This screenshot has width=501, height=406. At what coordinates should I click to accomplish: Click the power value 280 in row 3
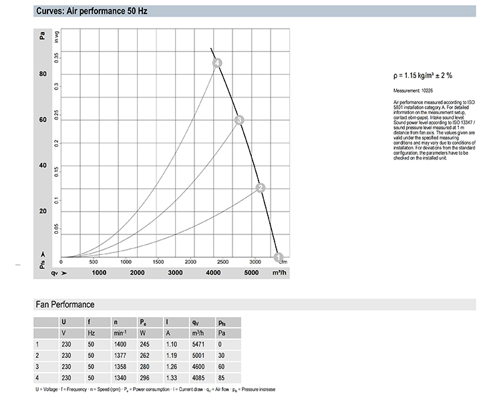(144, 367)
